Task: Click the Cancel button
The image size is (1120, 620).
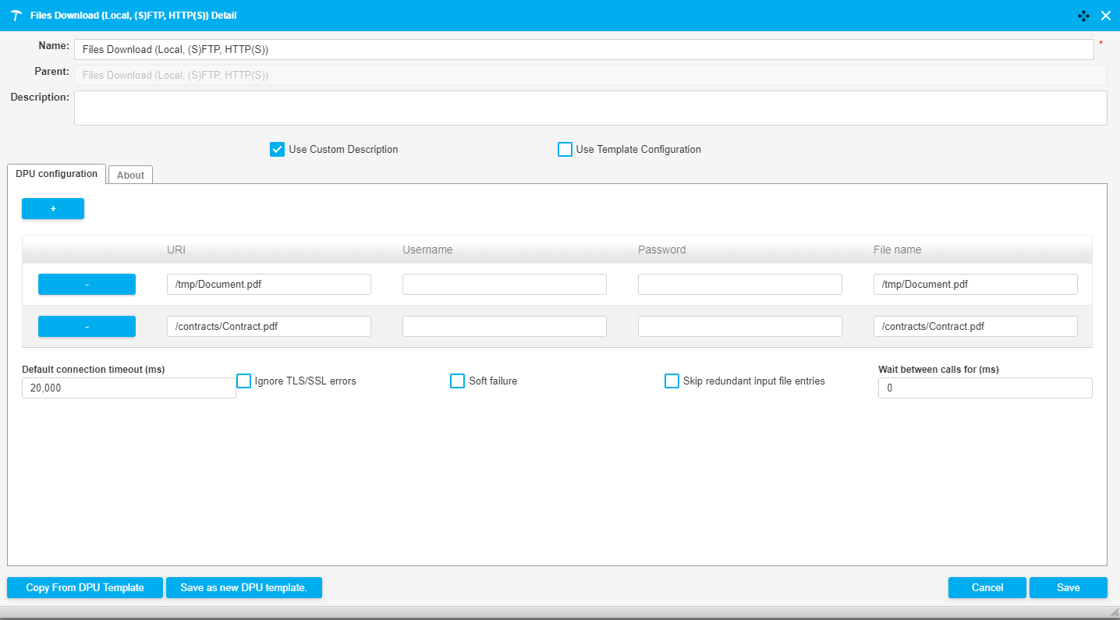Action: pos(987,588)
